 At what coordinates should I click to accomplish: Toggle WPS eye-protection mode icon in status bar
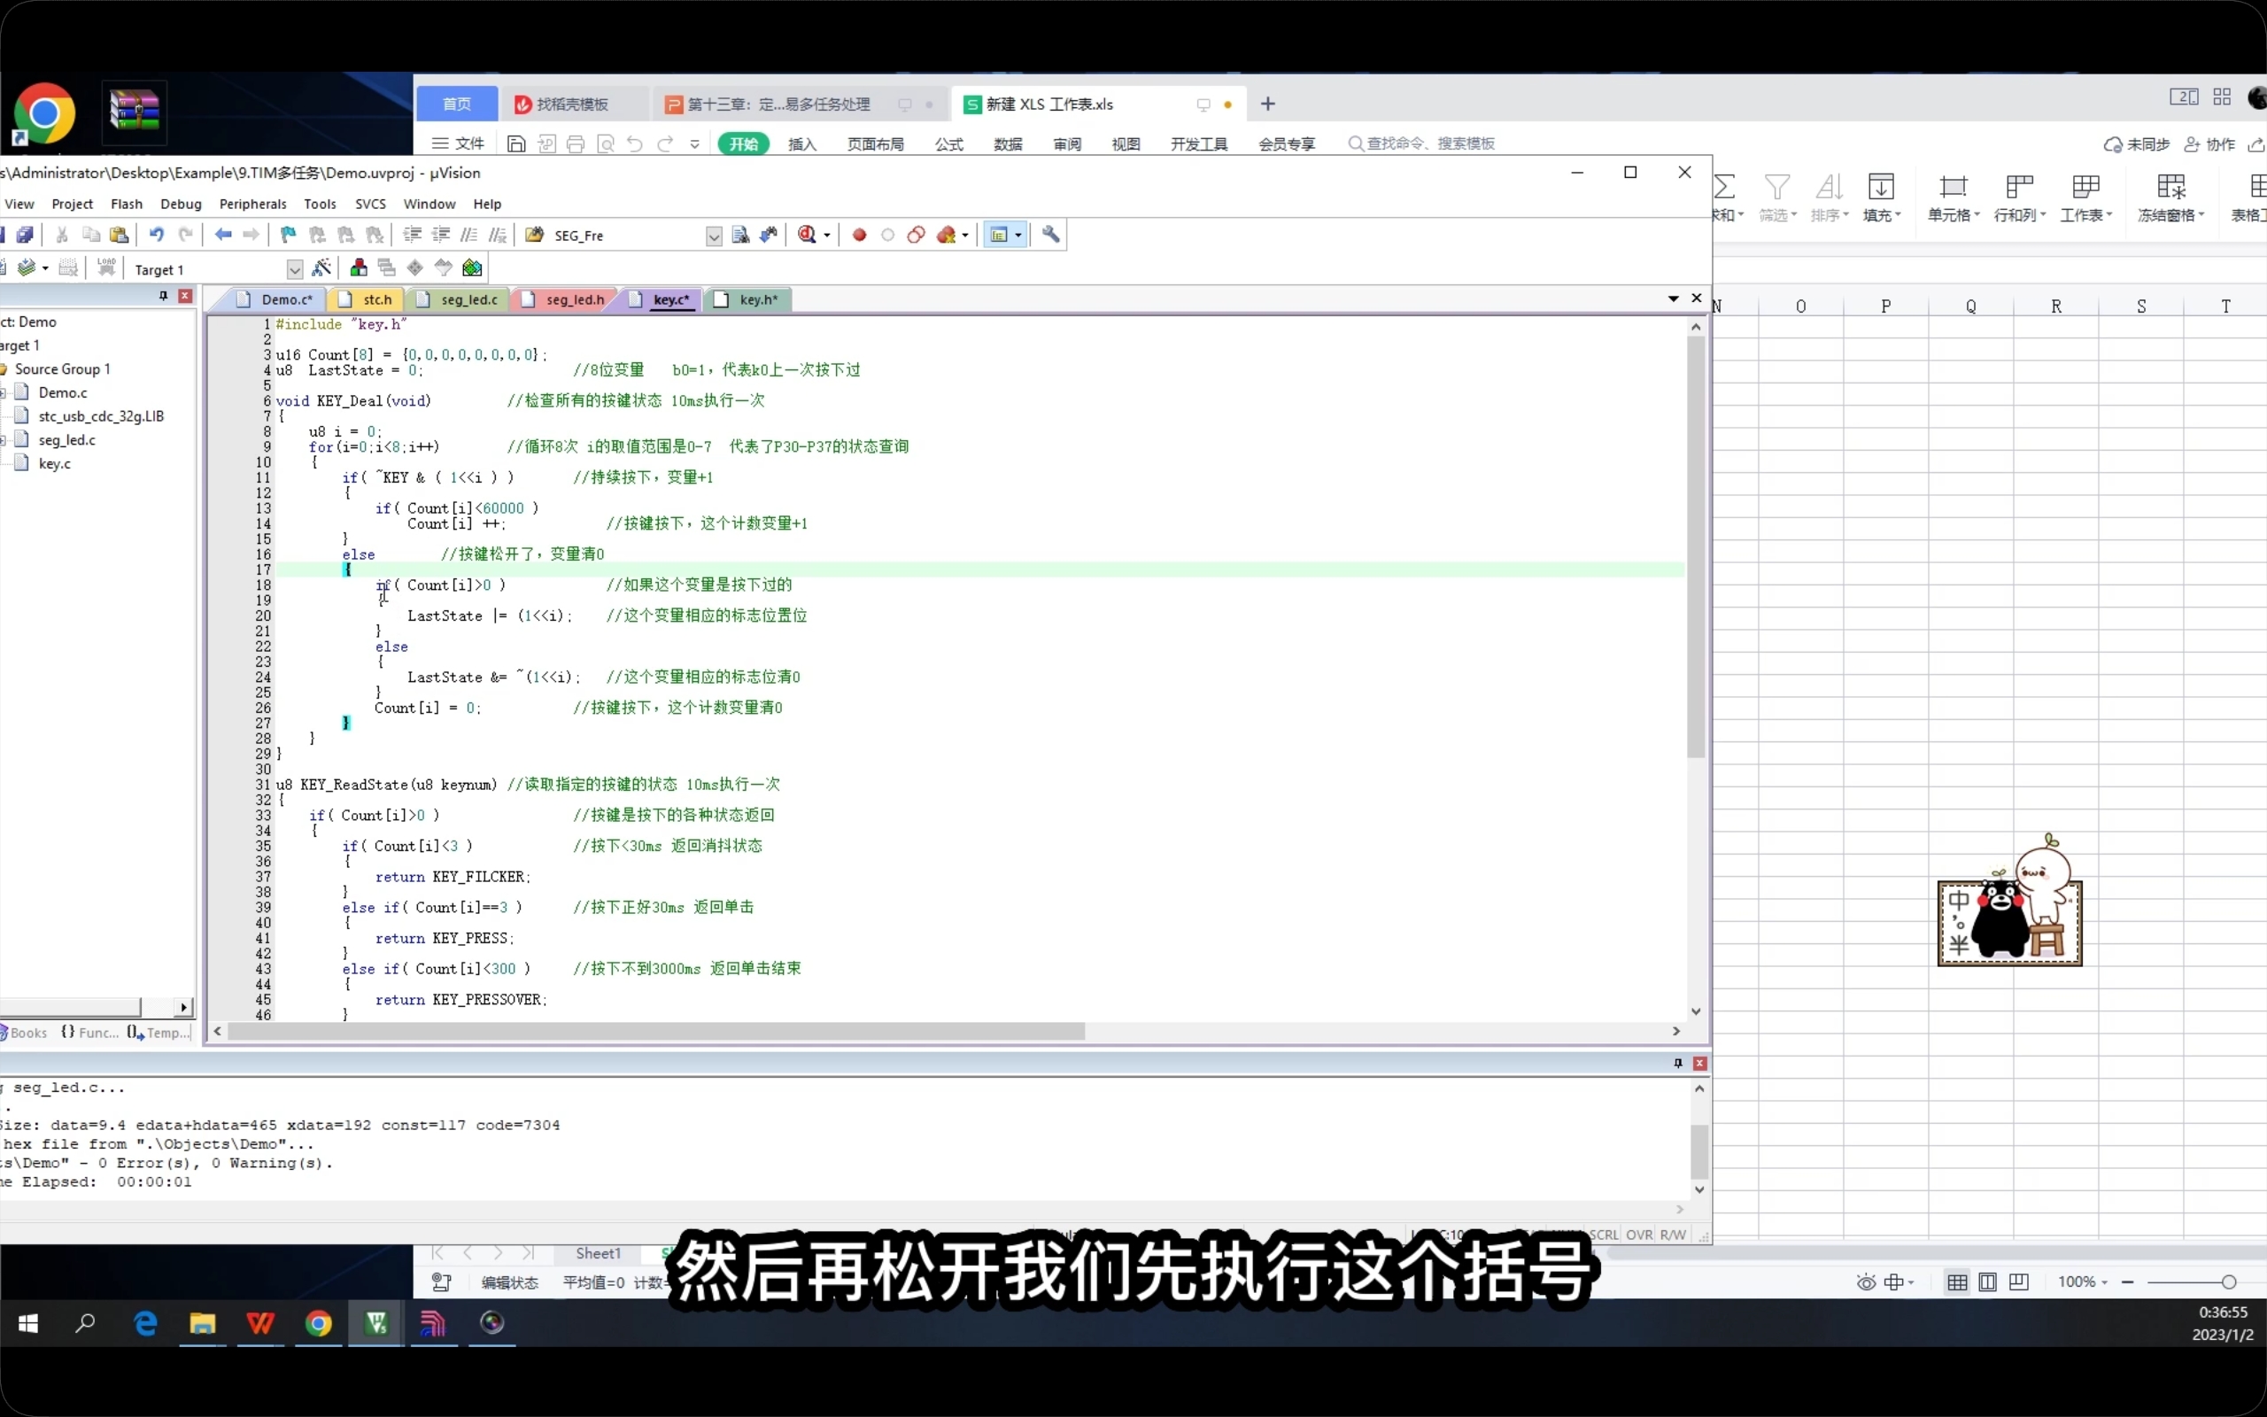coord(1866,1282)
